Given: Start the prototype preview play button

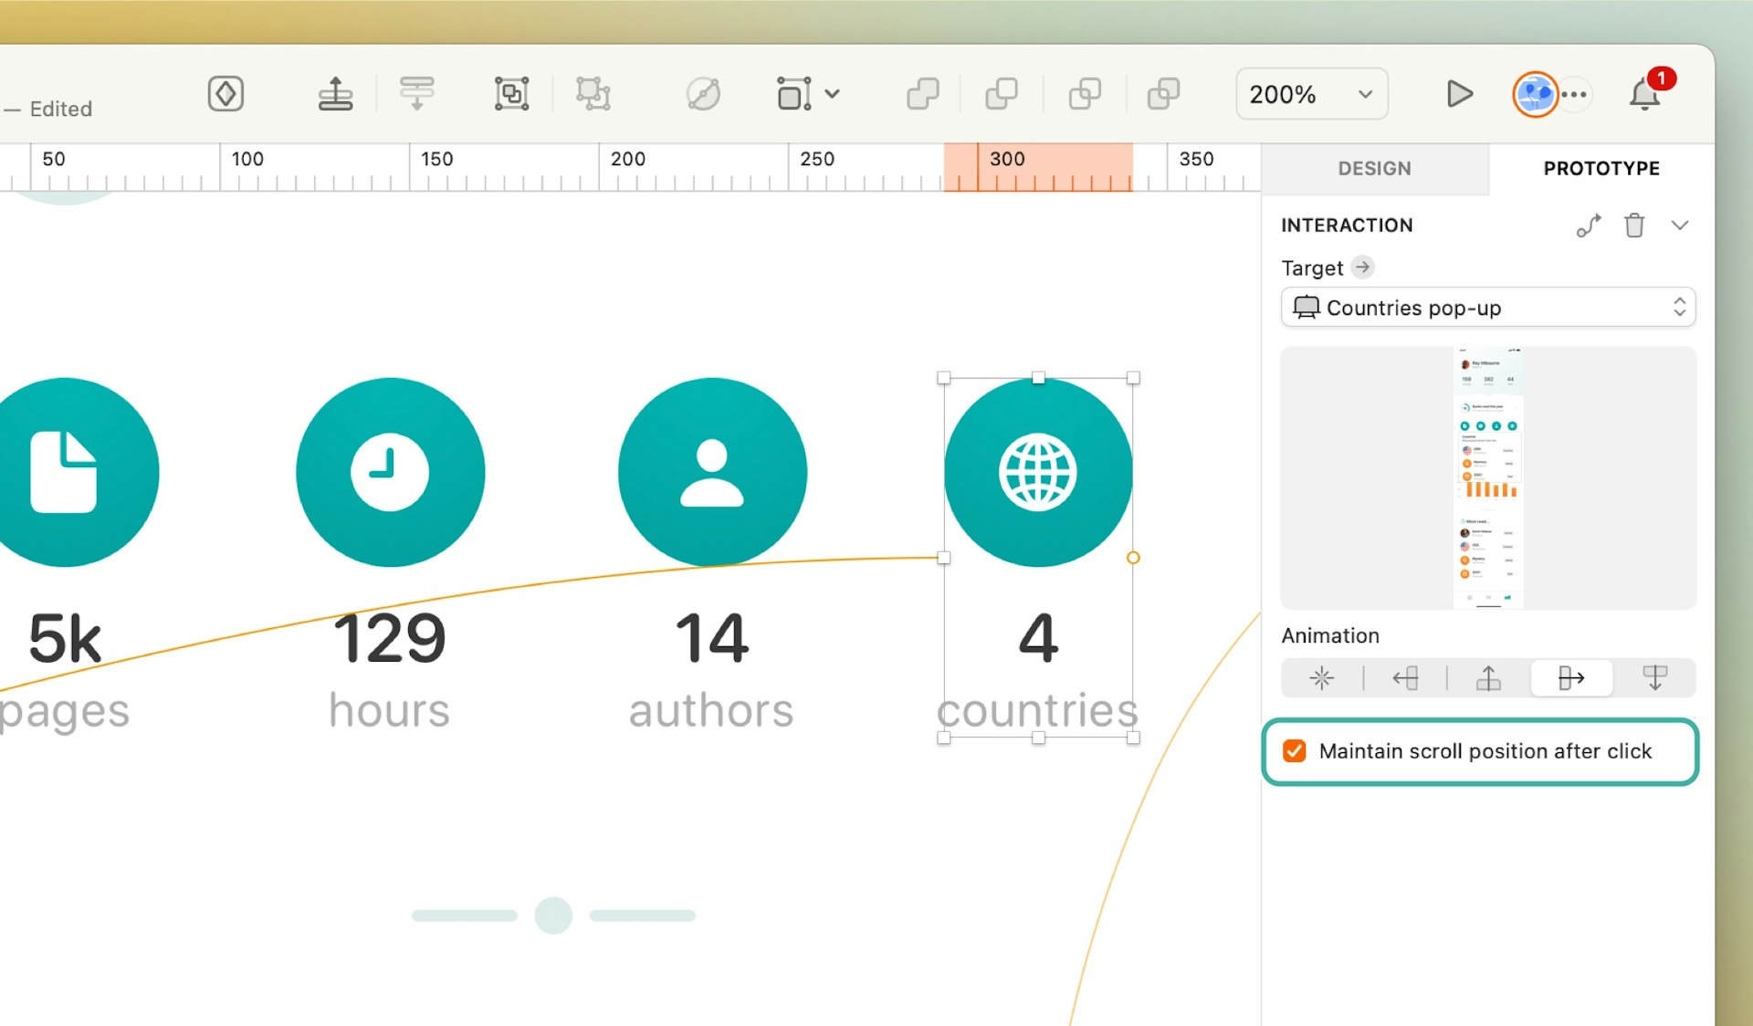Looking at the screenshot, I should [1459, 94].
